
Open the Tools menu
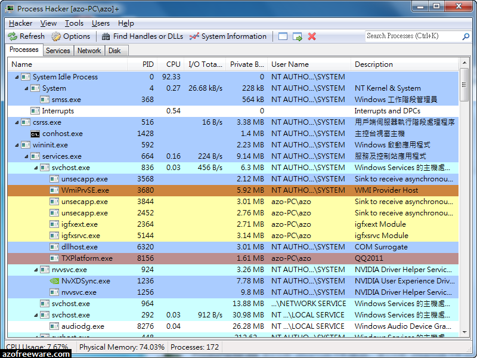[x=75, y=23]
